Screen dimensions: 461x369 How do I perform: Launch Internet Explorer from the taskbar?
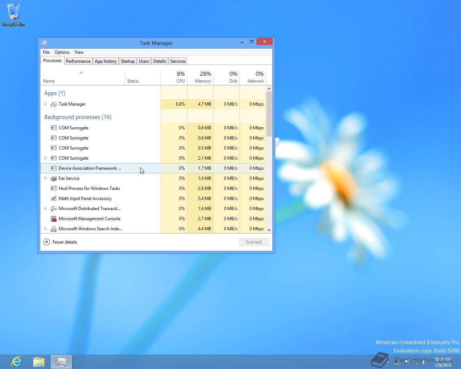click(x=17, y=361)
